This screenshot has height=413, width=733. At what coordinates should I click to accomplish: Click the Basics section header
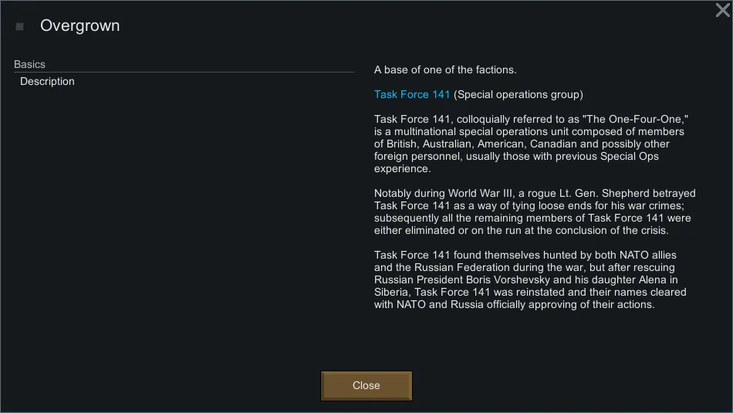tap(30, 65)
